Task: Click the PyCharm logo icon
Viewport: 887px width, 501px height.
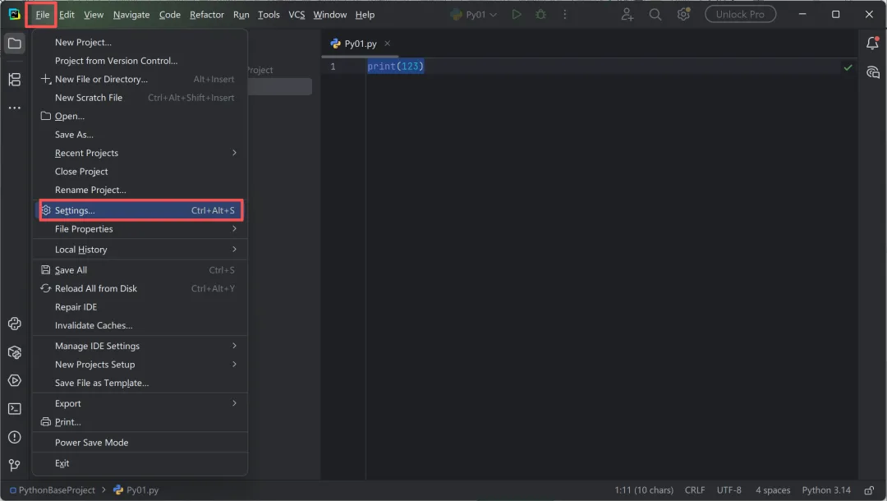Action: pyautogui.click(x=14, y=14)
